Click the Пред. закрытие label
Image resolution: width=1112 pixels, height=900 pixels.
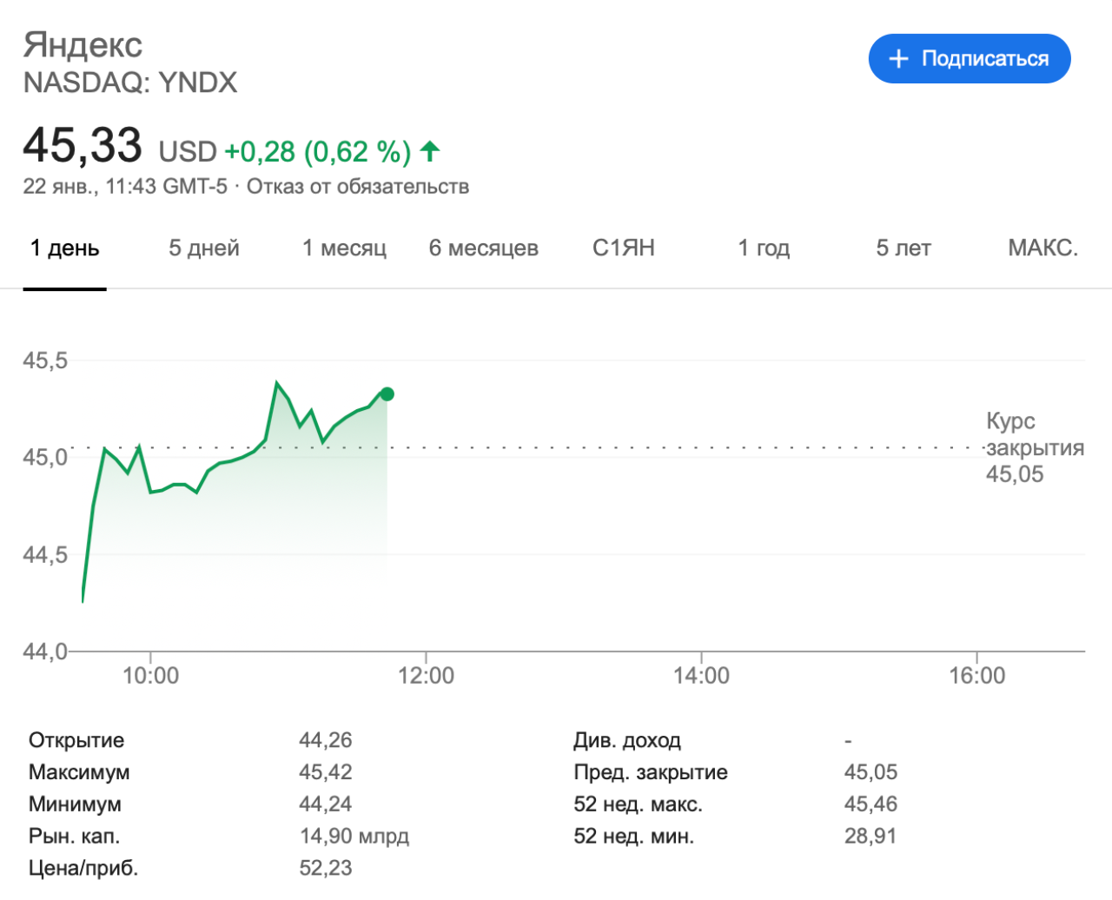click(651, 772)
